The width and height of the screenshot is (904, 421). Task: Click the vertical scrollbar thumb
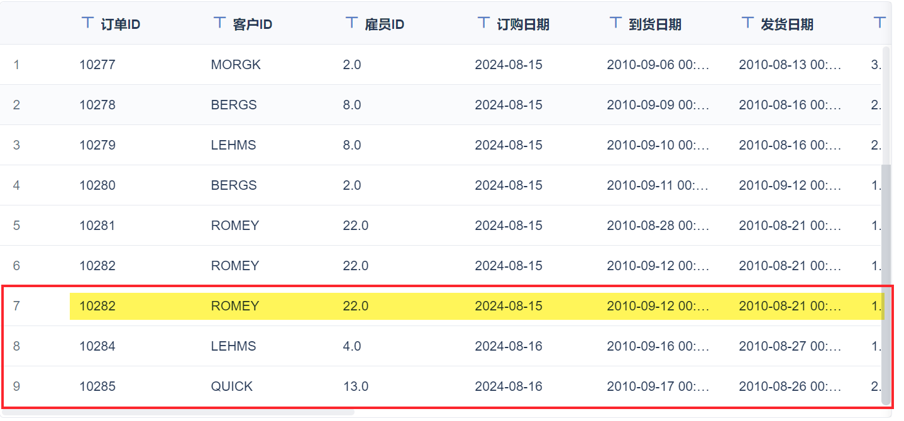(x=886, y=283)
